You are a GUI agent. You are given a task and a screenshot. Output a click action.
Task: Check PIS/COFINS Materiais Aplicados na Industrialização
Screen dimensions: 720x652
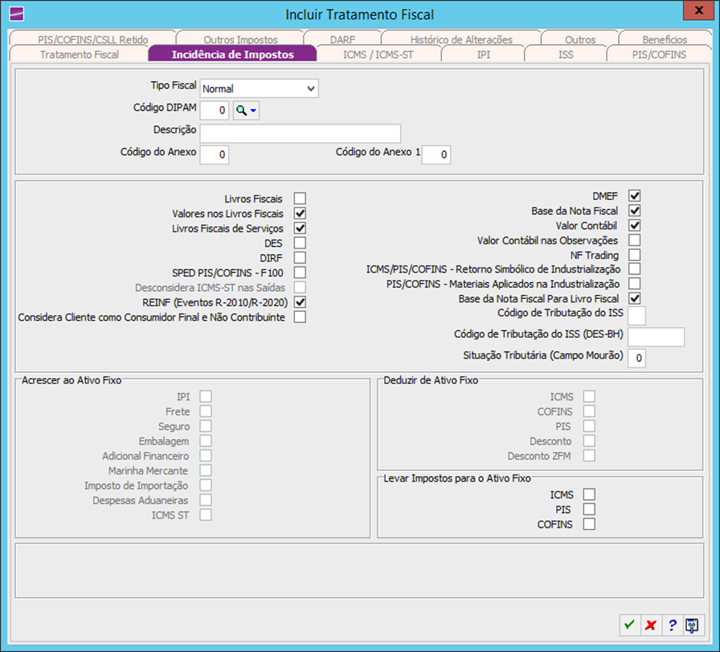pos(635,284)
